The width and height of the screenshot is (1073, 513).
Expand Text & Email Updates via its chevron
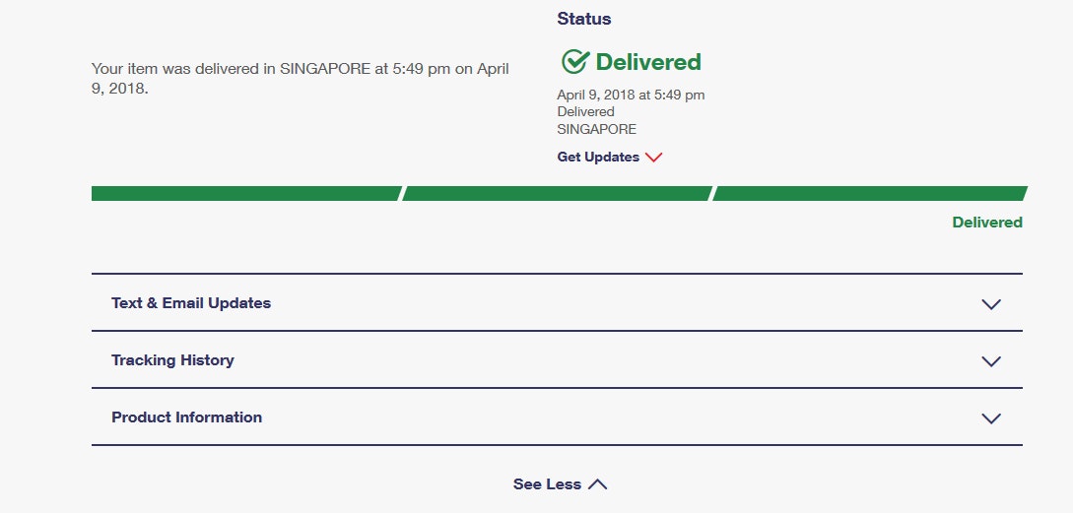click(x=991, y=304)
